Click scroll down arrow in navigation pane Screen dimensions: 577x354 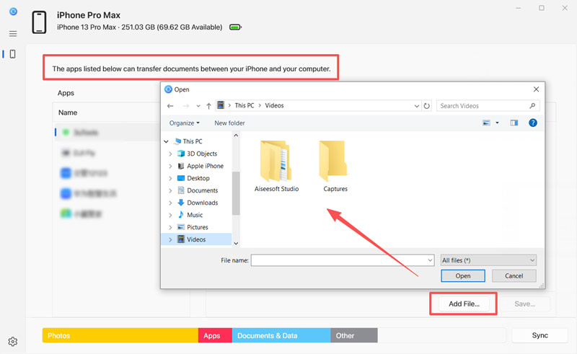point(236,243)
